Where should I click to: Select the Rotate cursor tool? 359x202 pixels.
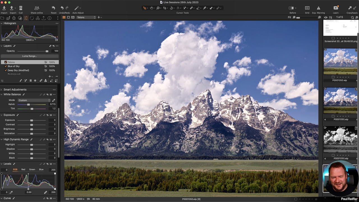(171, 8)
